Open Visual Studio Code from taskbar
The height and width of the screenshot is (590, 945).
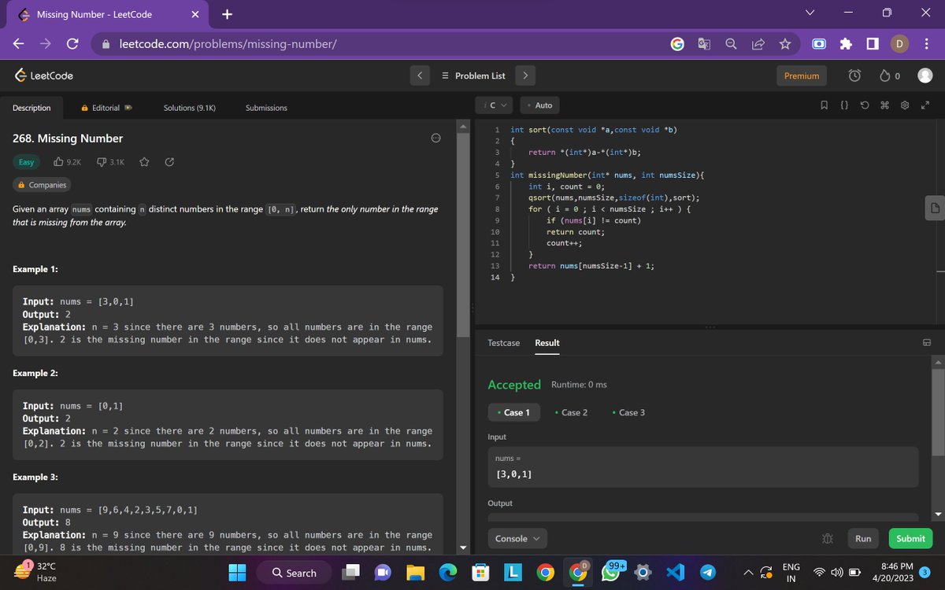click(x=675, y=573)
